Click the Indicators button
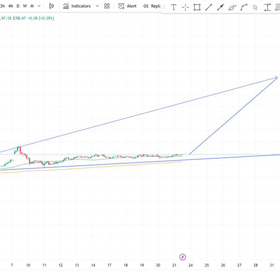Image resolution: width=280 pixels, height=280 pixels. pyautogui.click(x=77, y=7)
